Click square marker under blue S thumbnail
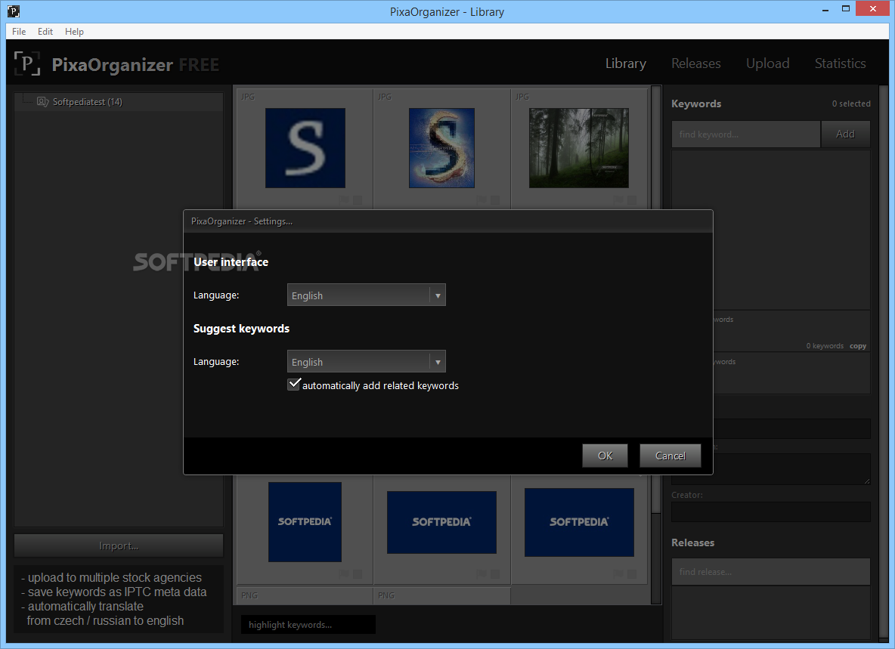This screenshot has width=895, height=649. pos(358,199)
